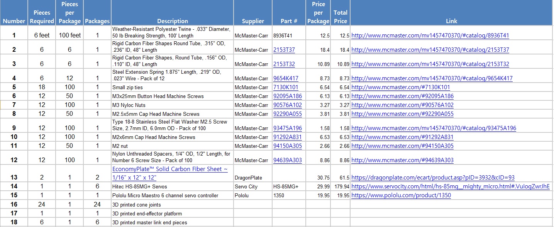Open the 92095A186 part number link
This screenshot has width=554, height=227.
pos(288,96)
